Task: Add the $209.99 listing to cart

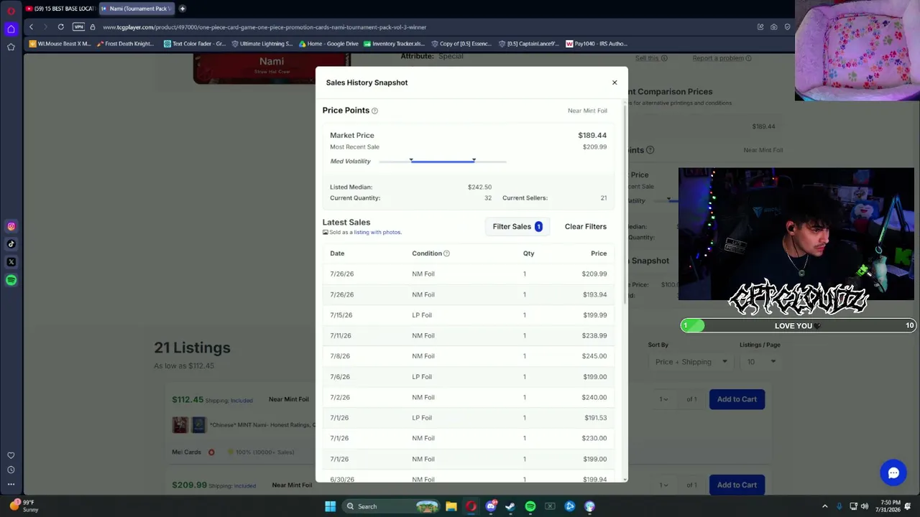Action: coord(737,485)
